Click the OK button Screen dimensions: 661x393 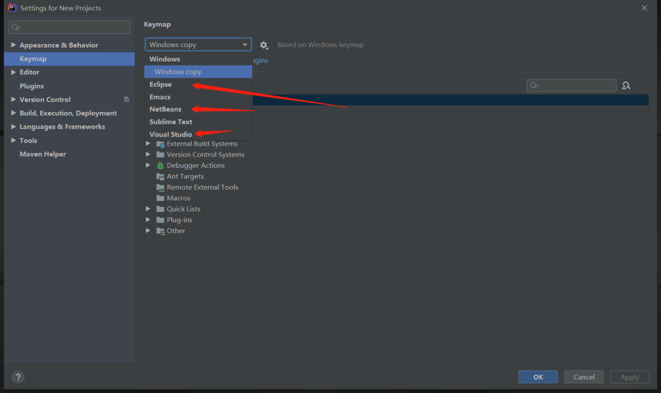(x=538, y=377)
